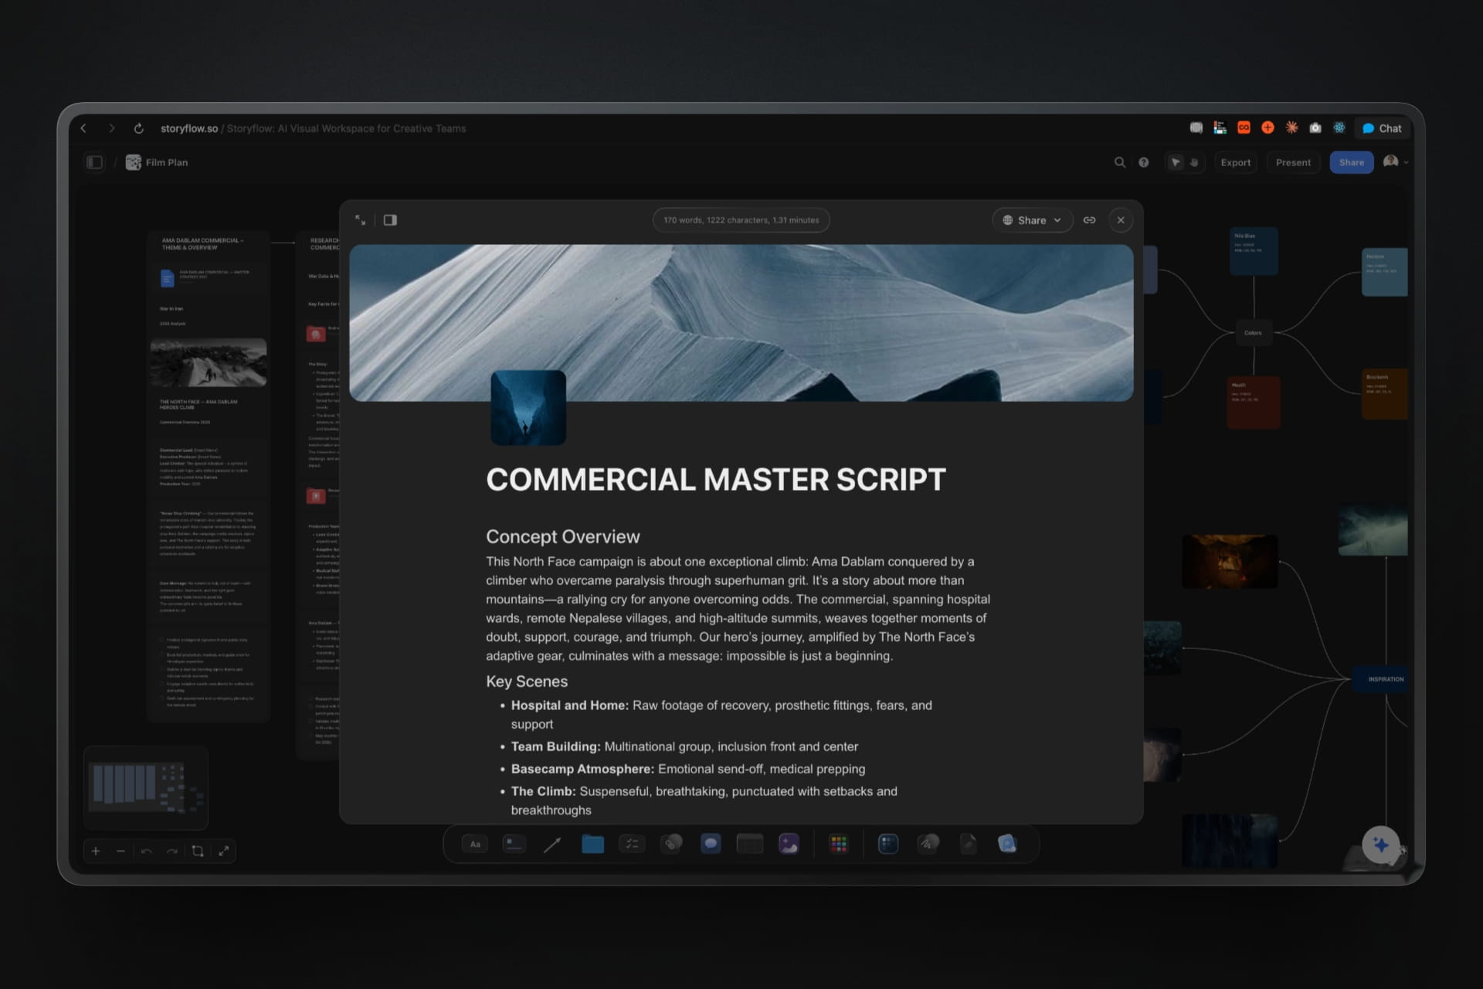Image resolution: width=1483 pixels, height=989 pixels.
Task: Click the dark orange cave inspiration image
Action: [1230, 562]
